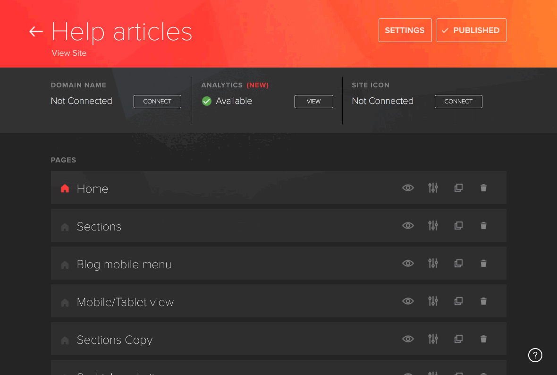The image size is (557, 375).
Task: Duplicate the Sections Copy page
Action: (458, 339)
